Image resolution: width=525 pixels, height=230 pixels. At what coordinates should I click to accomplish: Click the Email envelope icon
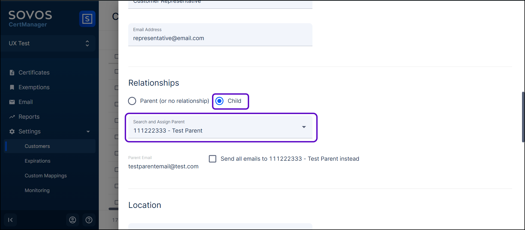(x=12, y=102)
